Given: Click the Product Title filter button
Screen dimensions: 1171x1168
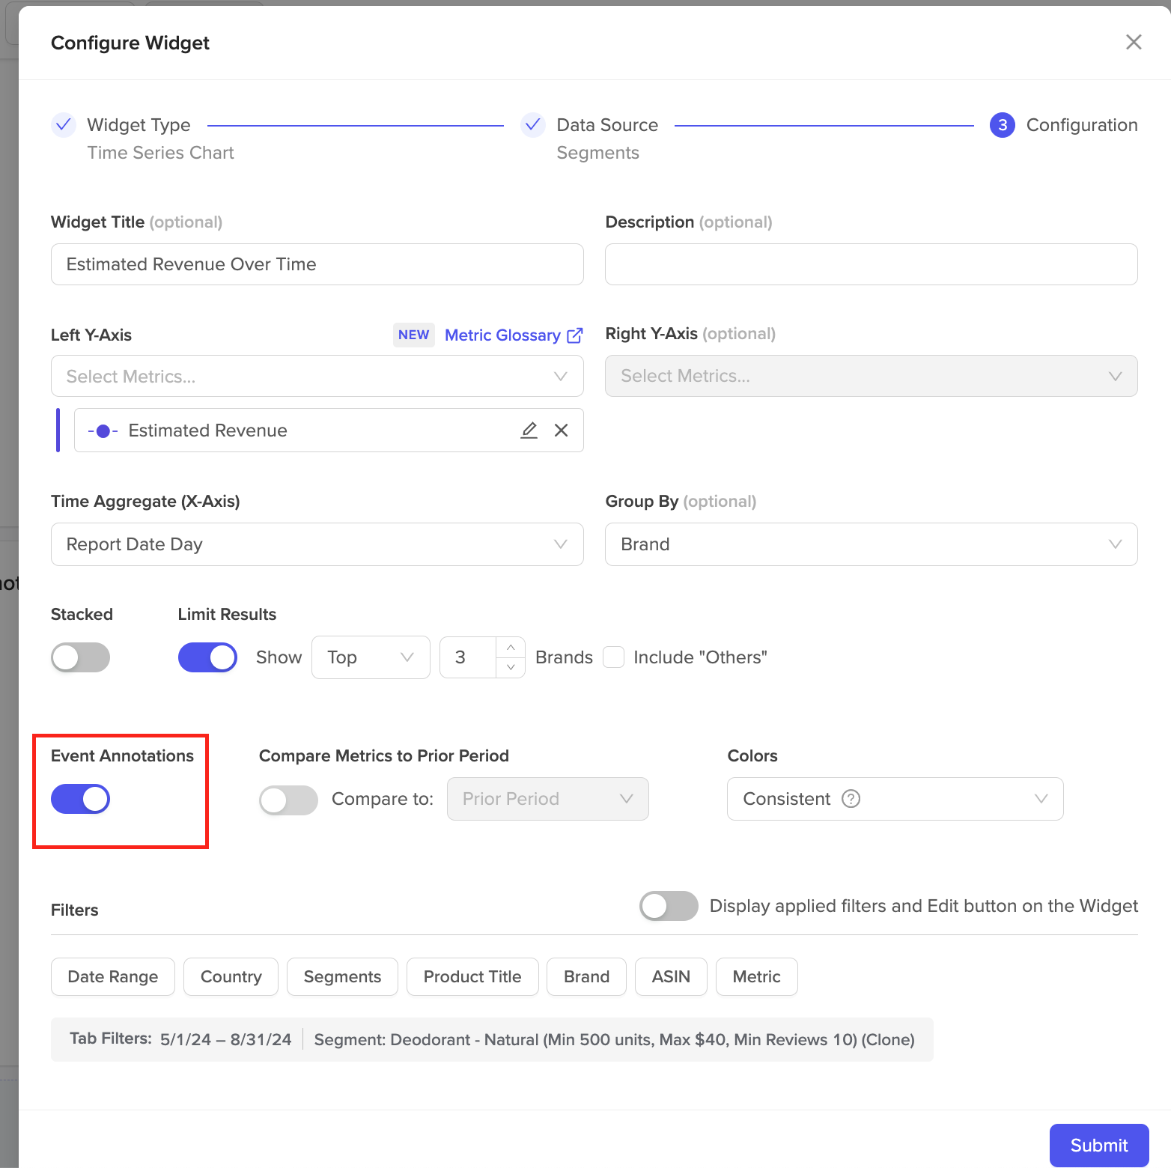Looking at the screenshot, I should [x=472, y=977].
